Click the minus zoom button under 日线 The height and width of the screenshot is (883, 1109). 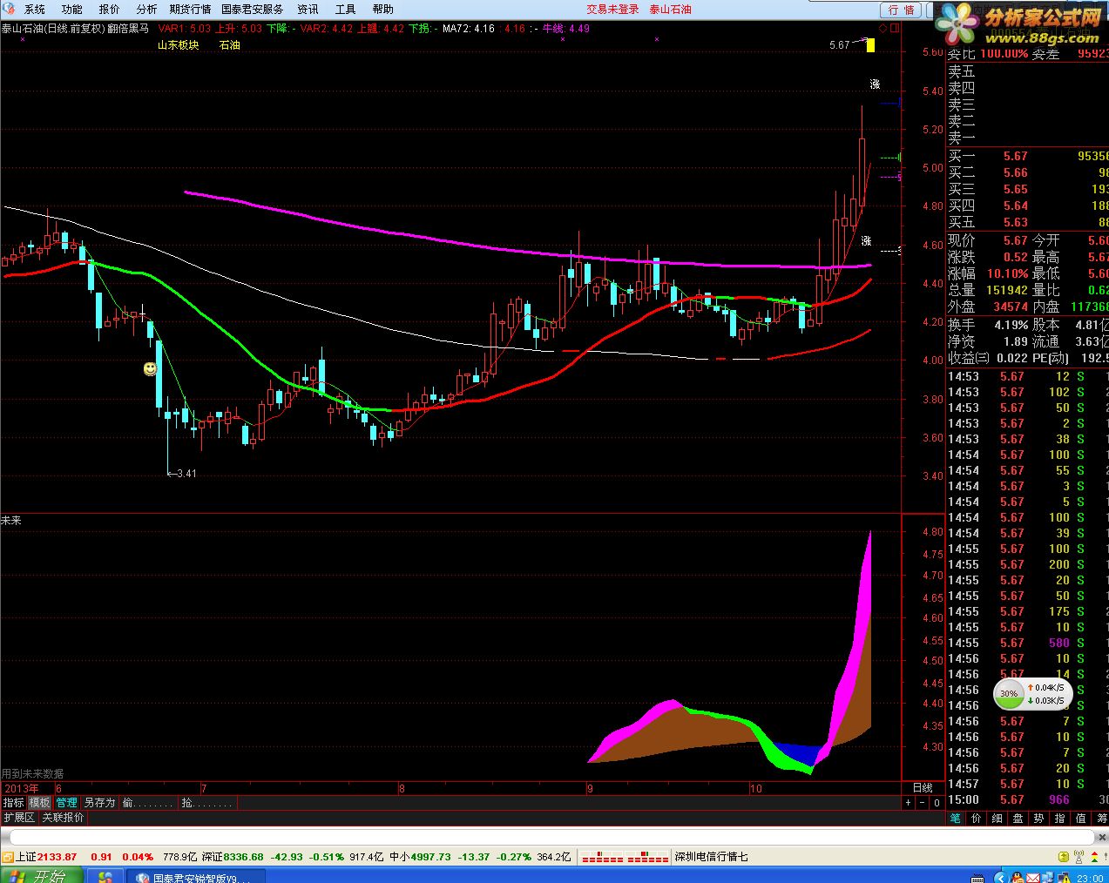tap(923, 803)
